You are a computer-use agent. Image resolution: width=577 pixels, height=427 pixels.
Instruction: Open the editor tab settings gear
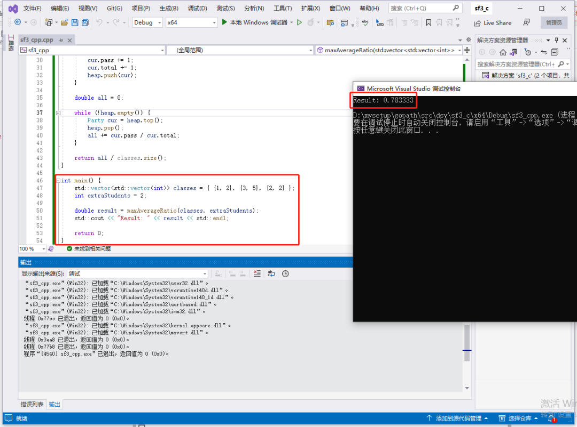tap(469, 39)
